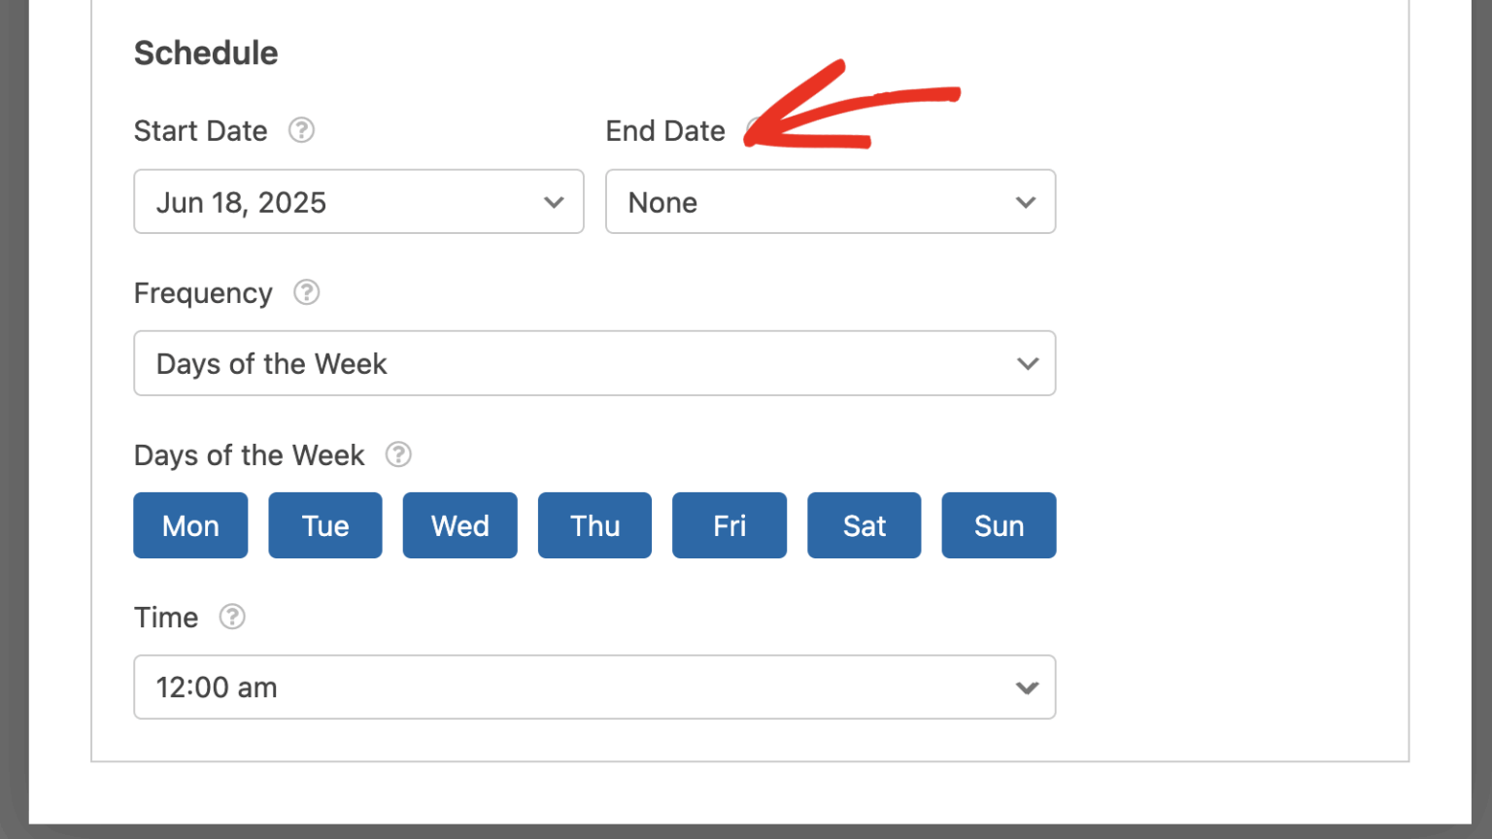1492x839 pixels.
Task: Click the chevron on the Time field
Action: tap(1026, 688)
